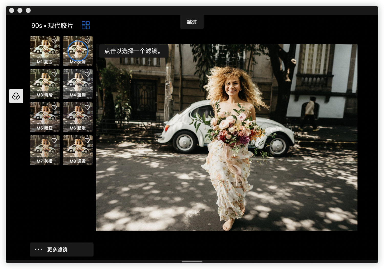
Task: Add M7 灰橙 to favorites
Action: [54, 140]
